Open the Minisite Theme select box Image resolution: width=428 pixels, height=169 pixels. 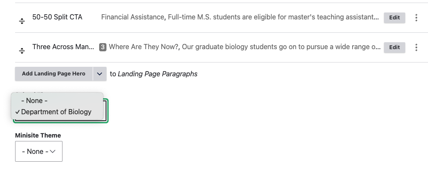coord(39,151)
